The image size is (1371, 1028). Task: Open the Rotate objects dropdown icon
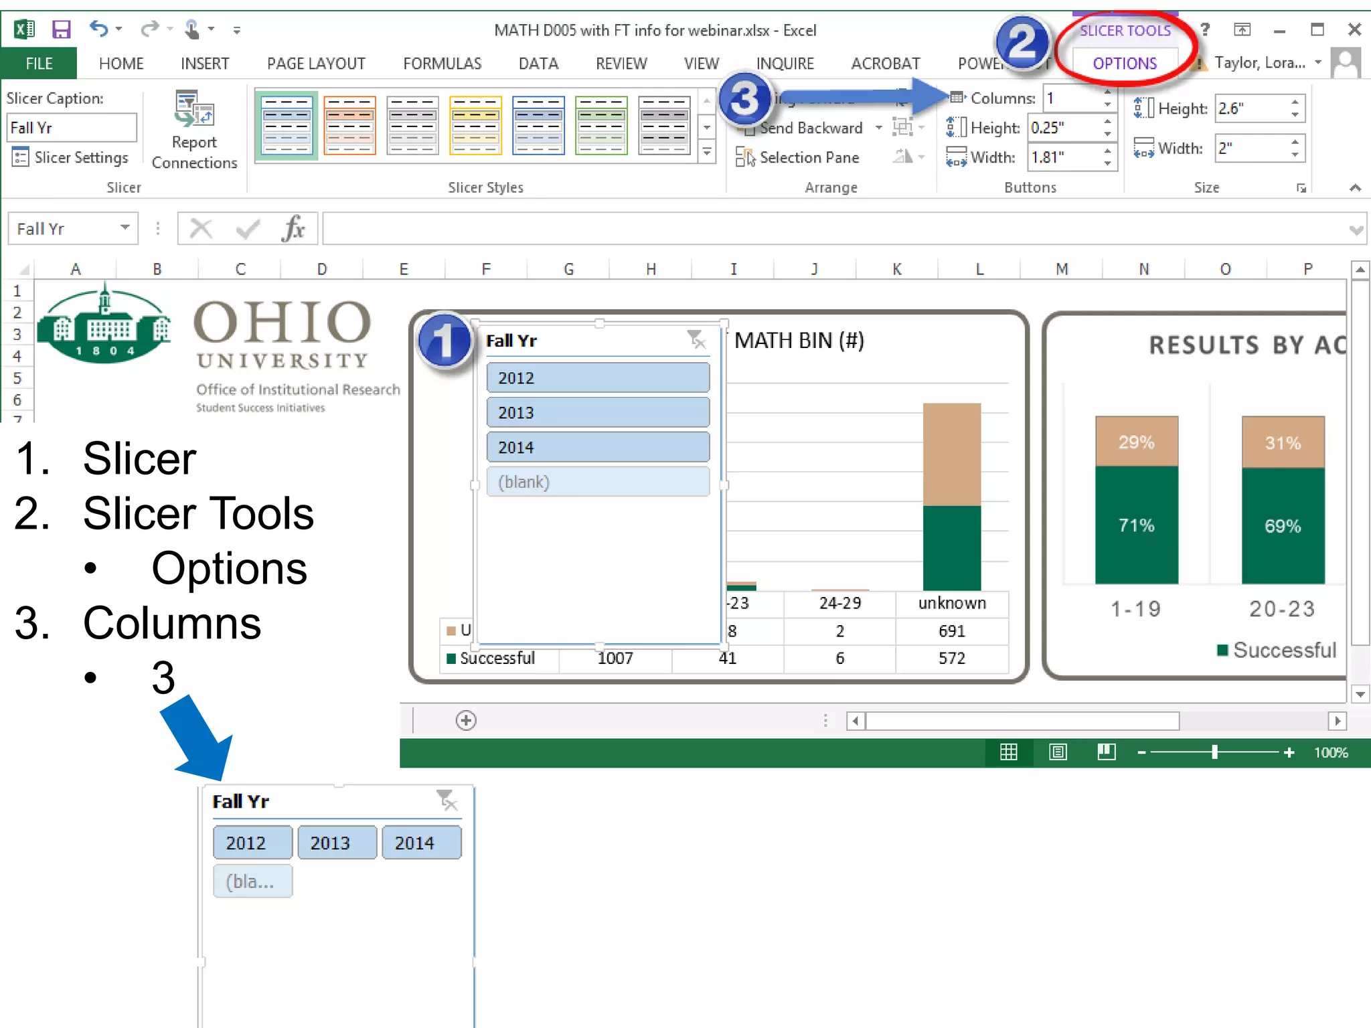(x=908, y=157)
